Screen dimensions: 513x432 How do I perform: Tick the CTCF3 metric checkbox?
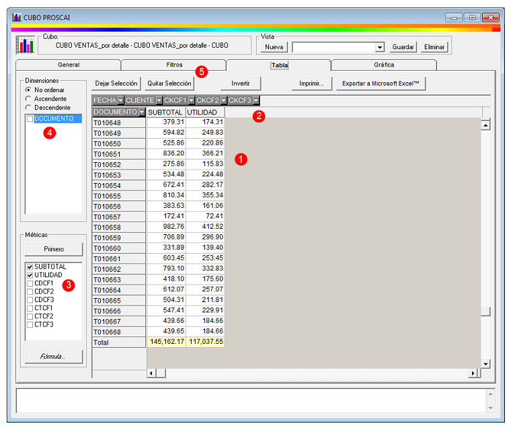(x=30, y=324)
